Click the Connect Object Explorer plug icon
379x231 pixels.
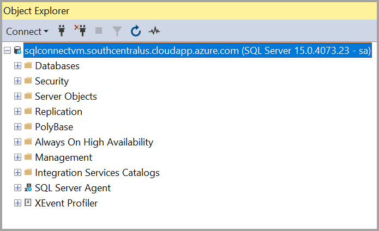(x=62, y=31)
